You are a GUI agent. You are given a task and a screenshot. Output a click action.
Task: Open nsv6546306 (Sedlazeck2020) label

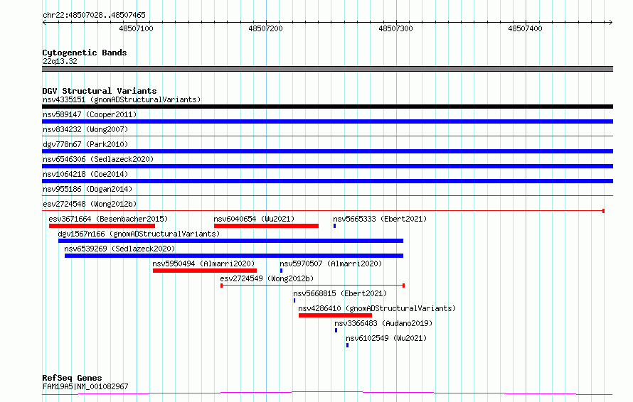click(x=98, y=159)
